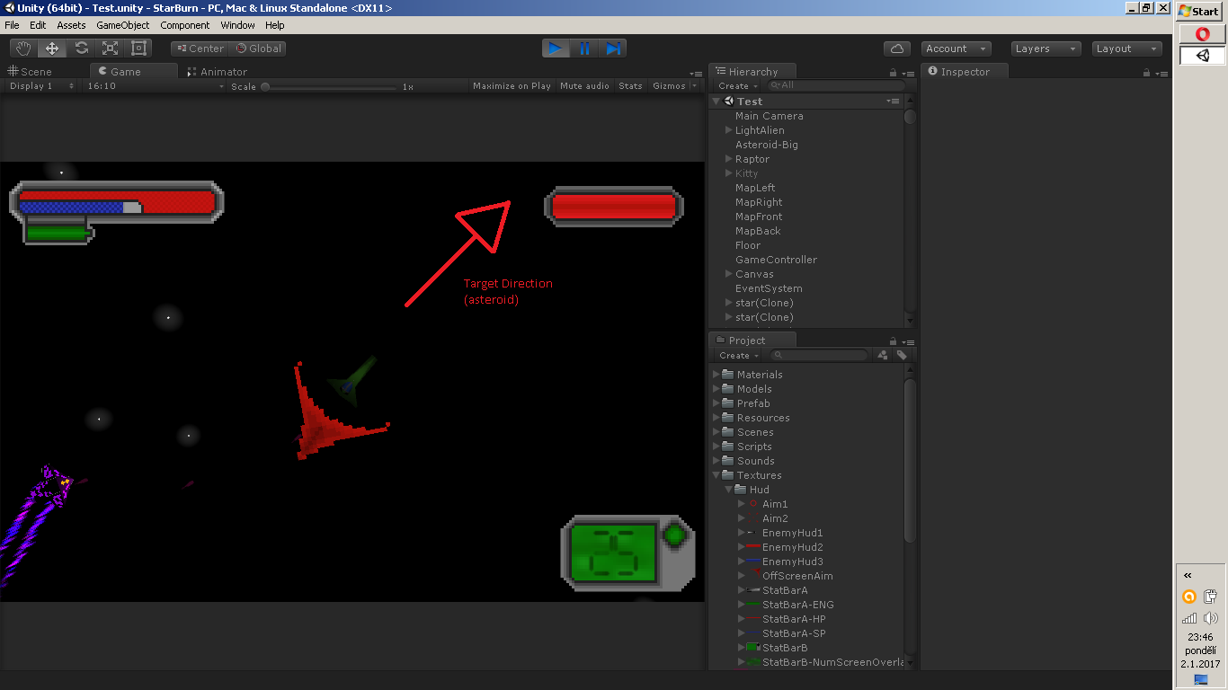The height and width of the screenshot is (690, 1228).
Task: Click the step-one-frame button
Action: [613, 48]
